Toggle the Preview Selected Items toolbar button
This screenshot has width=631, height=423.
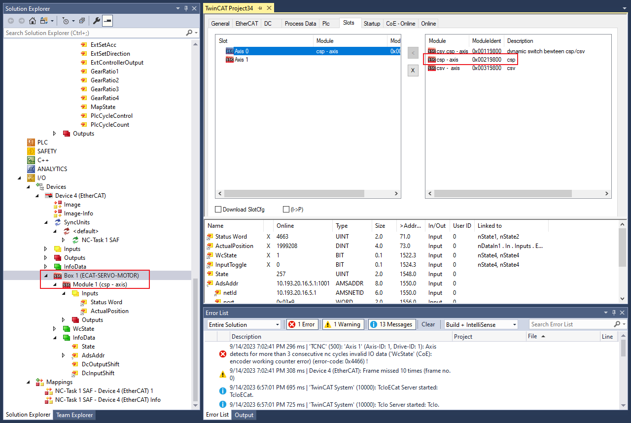point(107,21)
